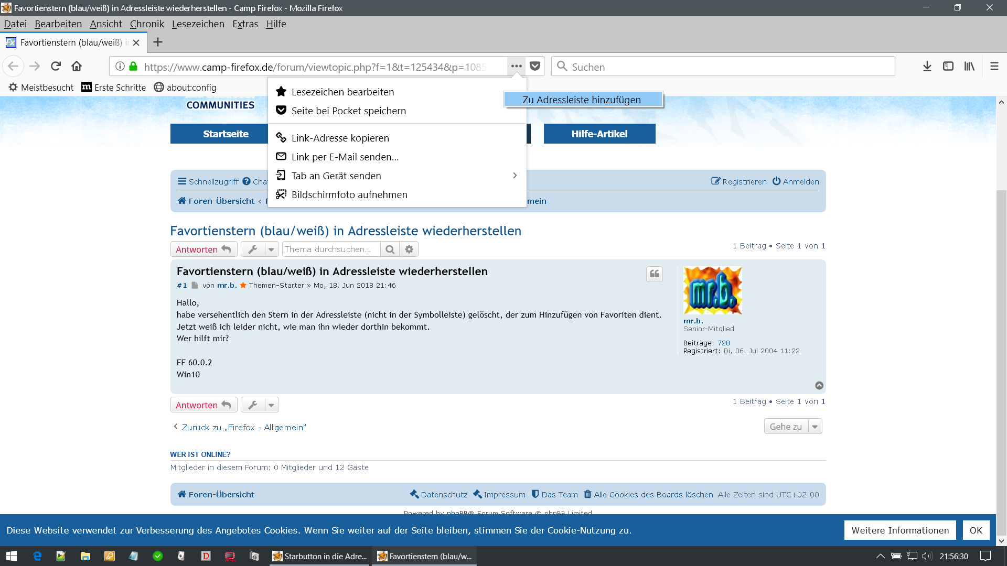Click the quote icon on the post
The width and height of the screenshot is (1007, 566).
pyautogui.click(x=654, y=274)
